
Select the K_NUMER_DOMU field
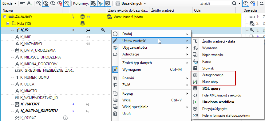(34, 78)
